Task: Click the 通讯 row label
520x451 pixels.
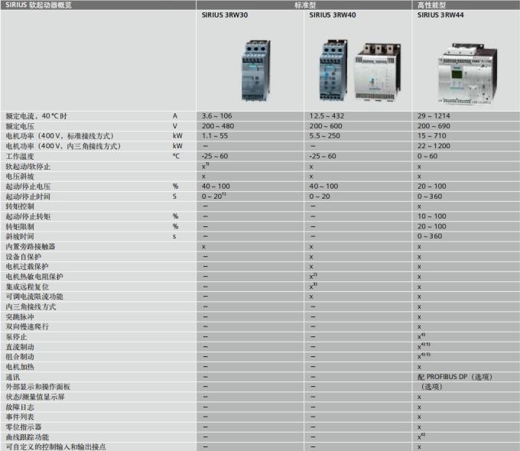Action: 12,377
